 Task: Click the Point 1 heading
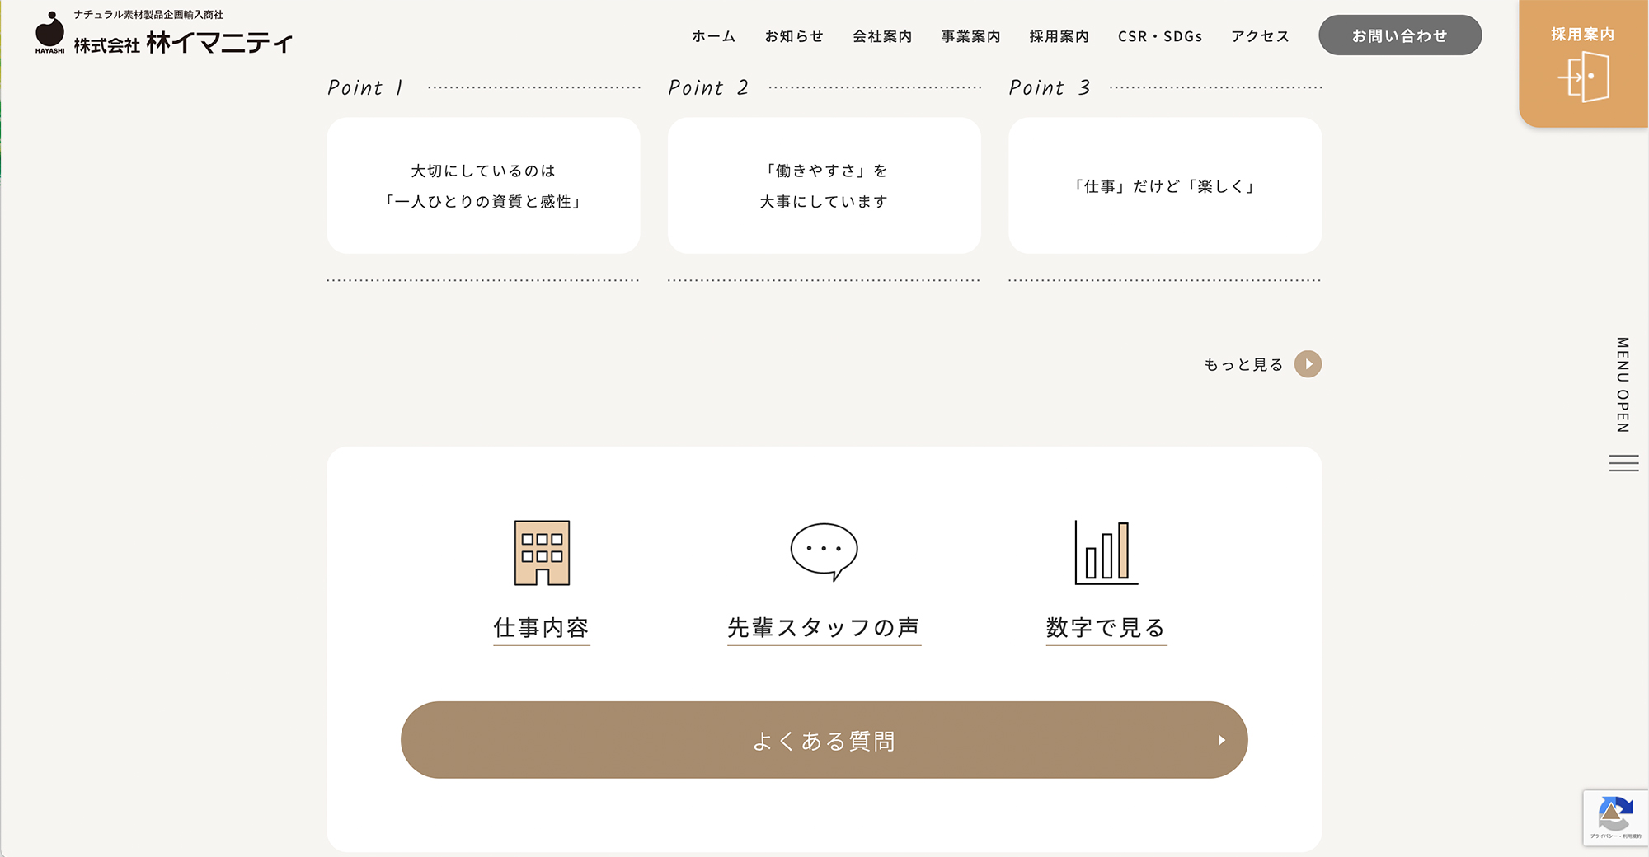click(x=366, y=87)
